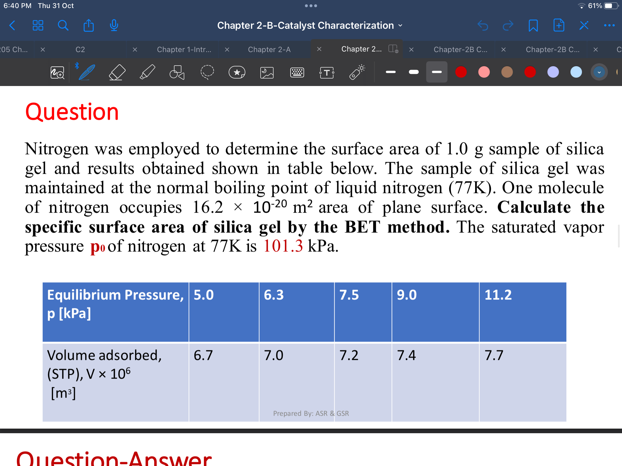Redo the last action
The image size is (622, 466).
tap(508, 26)
